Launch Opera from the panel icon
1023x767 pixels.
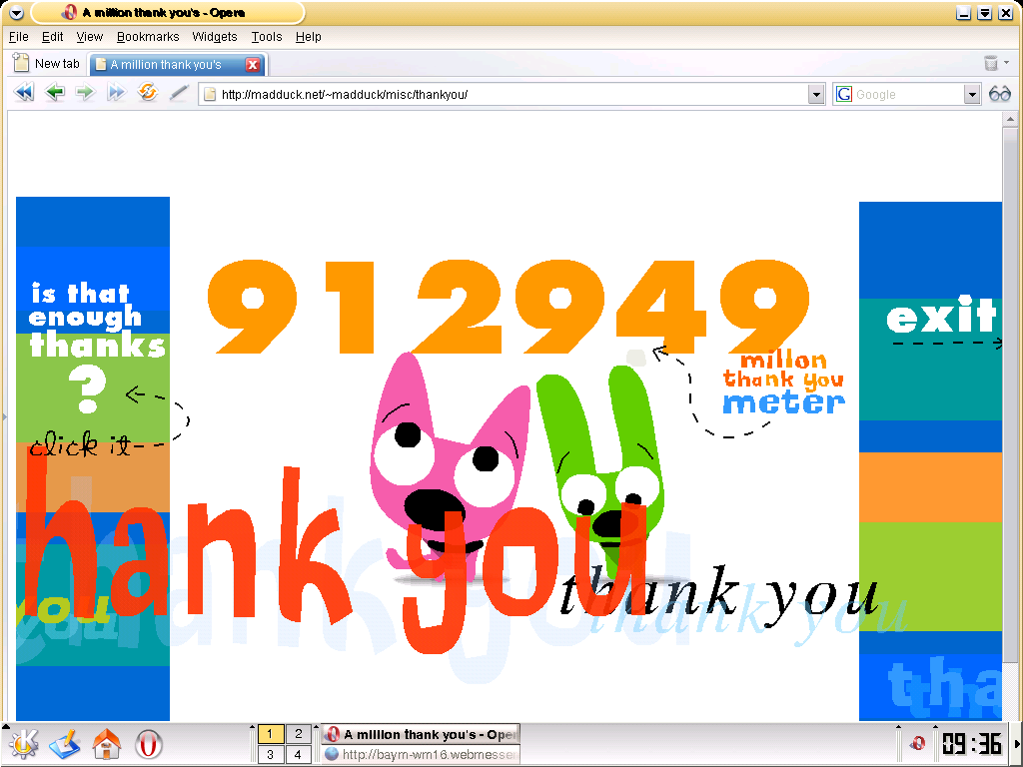click(x=148, y=744)
